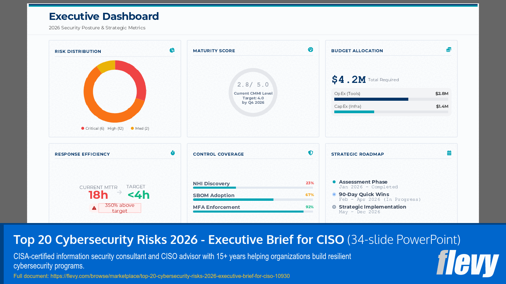Click the stopwatch icon on Response Efficiency panel
The width and height of the screenshot is (506, 284).
pyautogui.click(x=172, y=152)
